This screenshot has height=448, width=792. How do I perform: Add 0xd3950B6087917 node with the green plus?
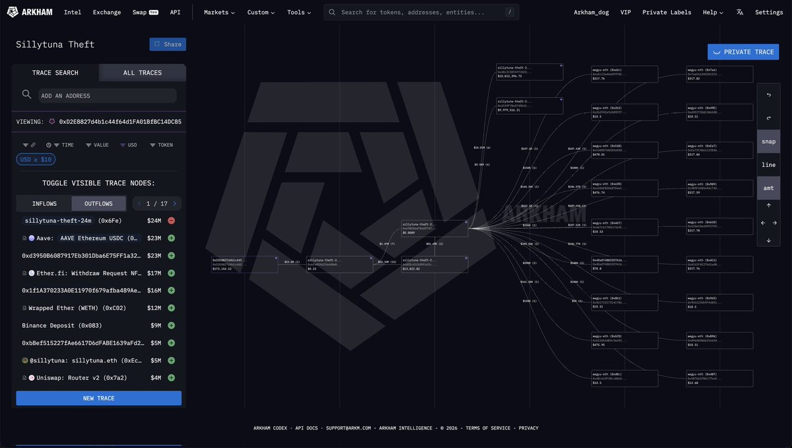171,255
